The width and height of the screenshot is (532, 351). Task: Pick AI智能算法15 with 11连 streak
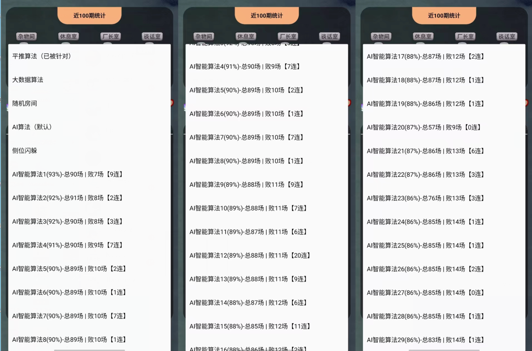point(250,326)
